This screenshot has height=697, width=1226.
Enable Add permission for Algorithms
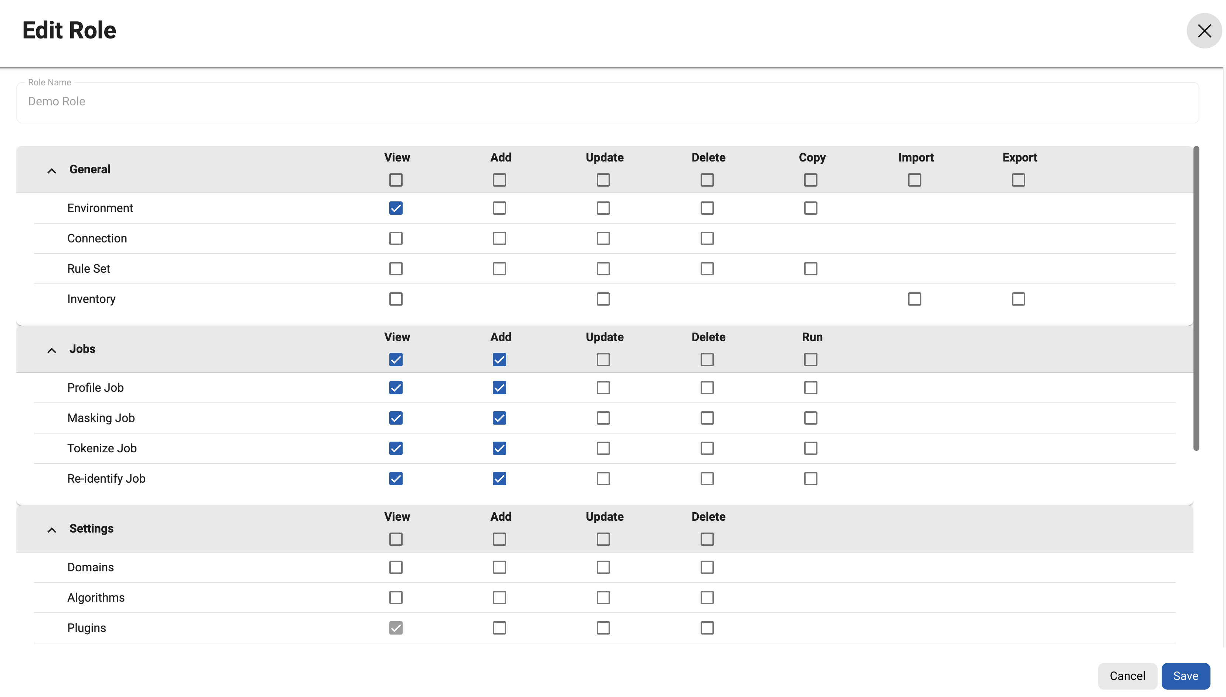pos(499,598)
